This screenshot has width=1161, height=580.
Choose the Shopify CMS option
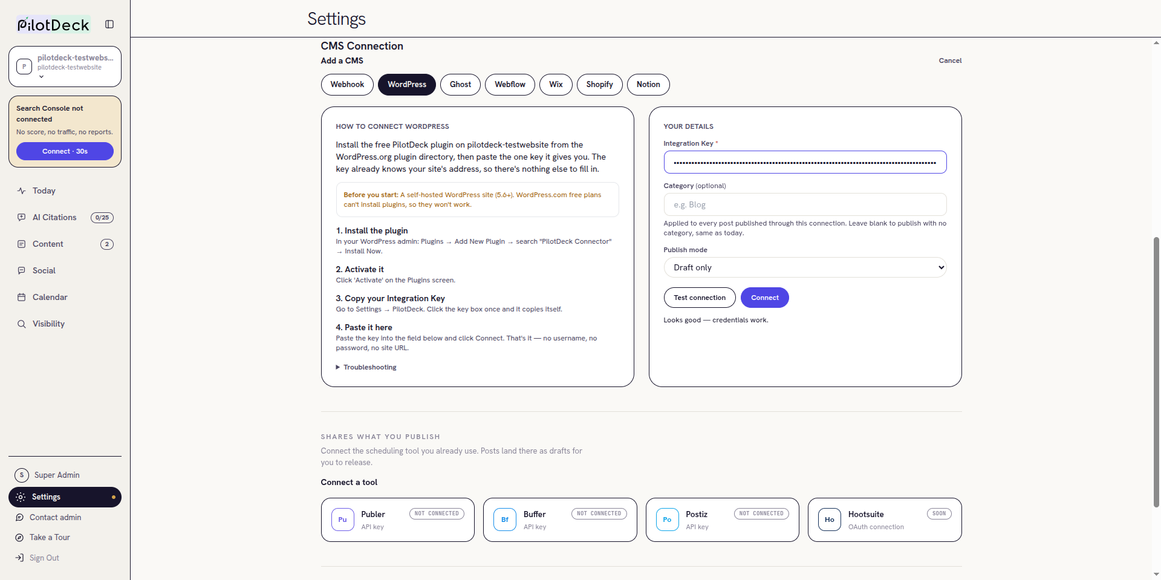point(599,85)
